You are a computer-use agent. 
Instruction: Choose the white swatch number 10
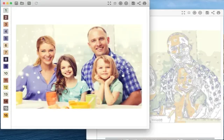click(6, 73)
